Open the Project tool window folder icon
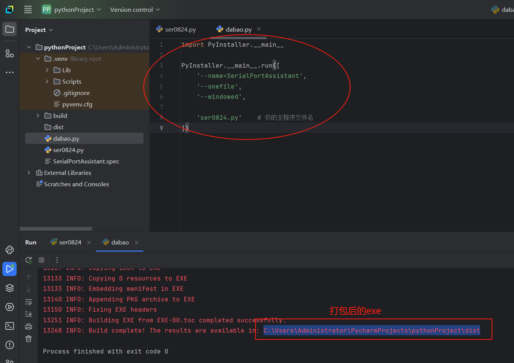The width and height of the screenshot is (514, 363). pyautogui.click(x=10, y=29)
